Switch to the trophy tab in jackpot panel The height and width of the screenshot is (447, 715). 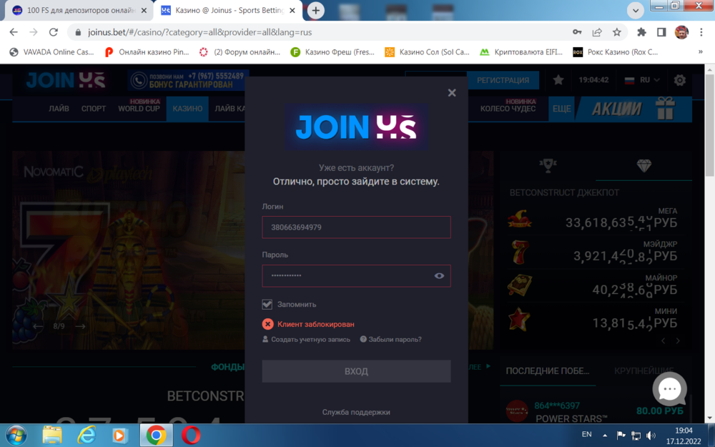coord(548,165)
